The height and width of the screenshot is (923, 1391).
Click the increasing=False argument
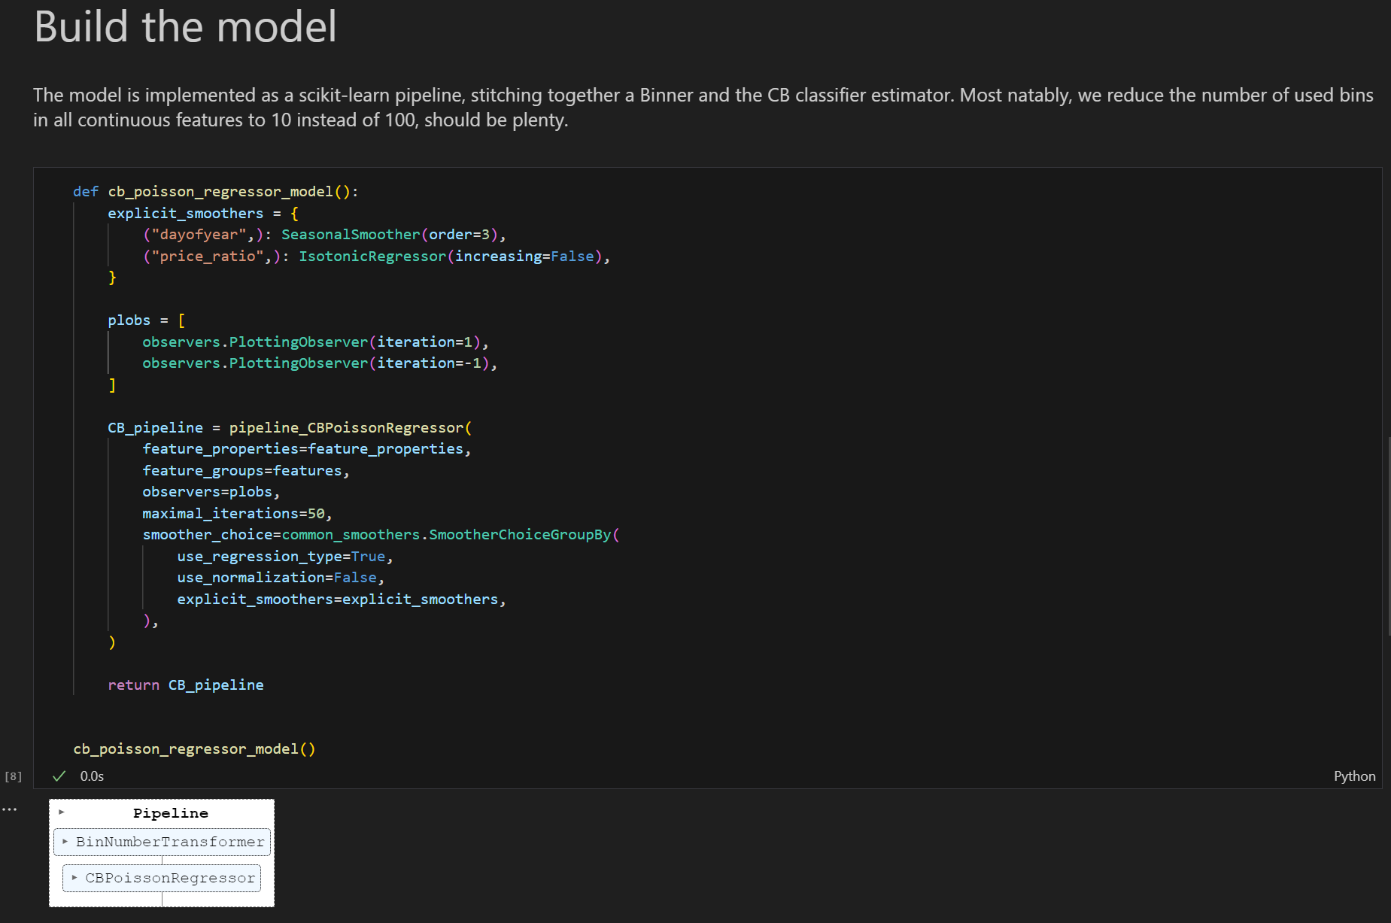524,257
